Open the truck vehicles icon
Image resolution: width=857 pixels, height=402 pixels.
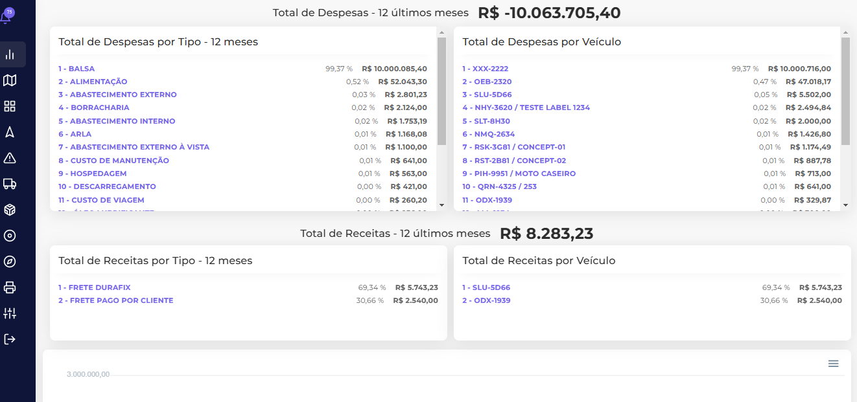[10, 184]
